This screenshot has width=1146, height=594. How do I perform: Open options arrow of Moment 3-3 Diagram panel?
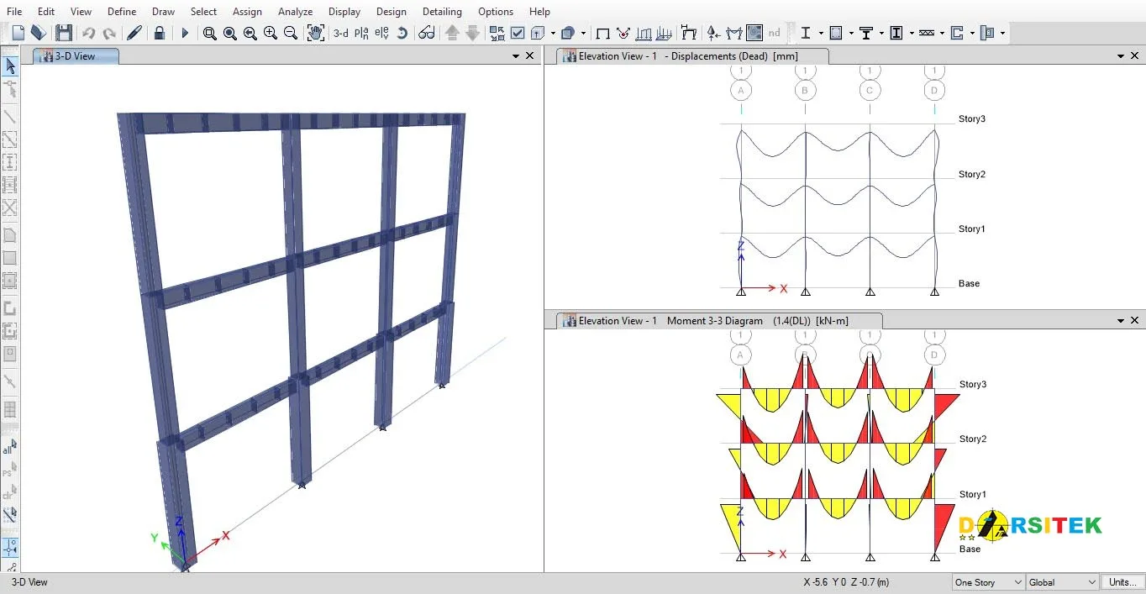tap(1121, 321)
